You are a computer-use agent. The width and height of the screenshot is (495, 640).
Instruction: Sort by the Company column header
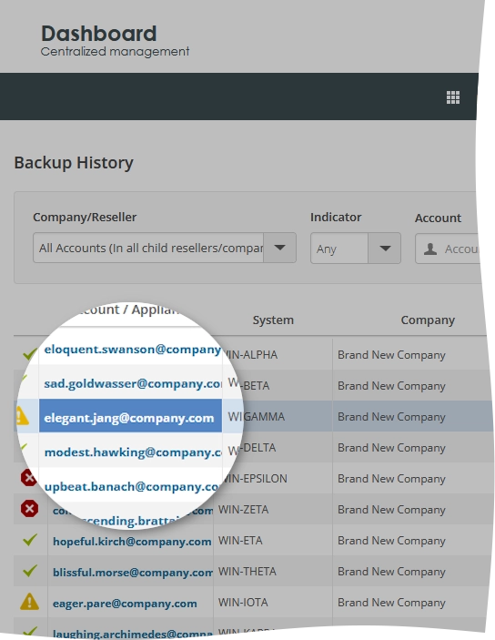pyautogui.click(x=428, y=320)
